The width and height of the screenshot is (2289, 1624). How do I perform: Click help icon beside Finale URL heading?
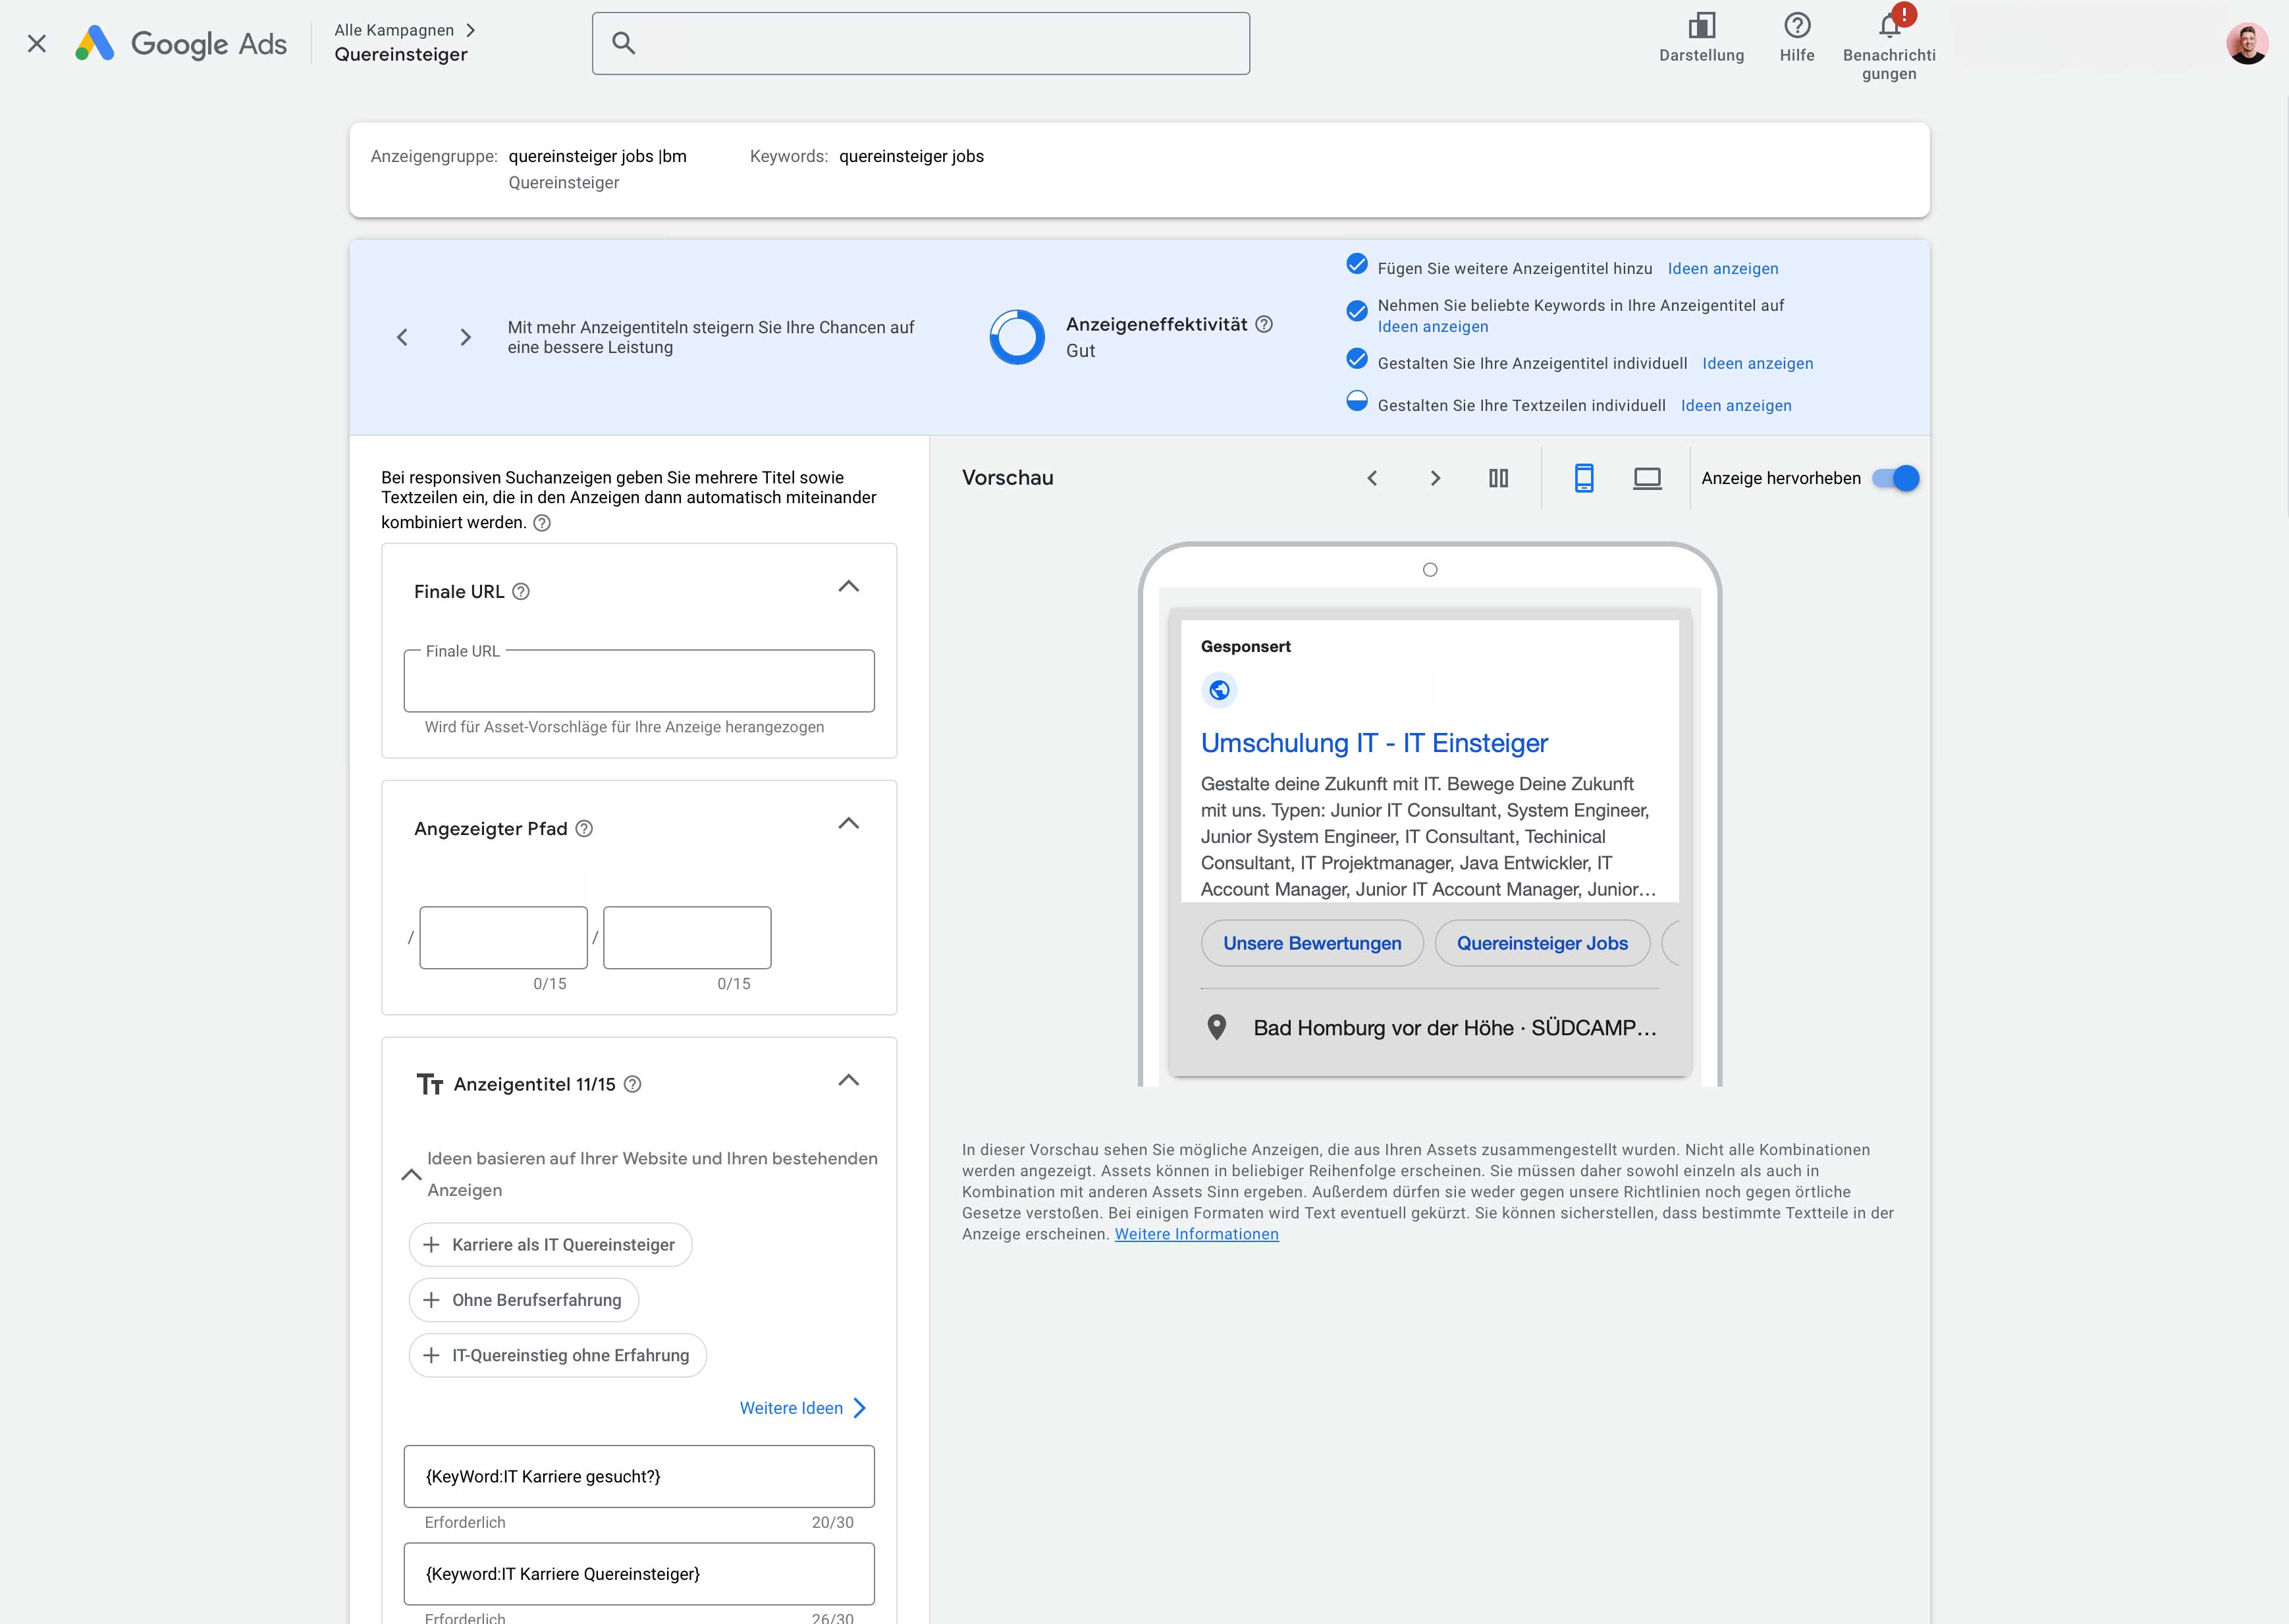tap(521, 592)
